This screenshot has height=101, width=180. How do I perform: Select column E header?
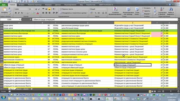[132, 23]
